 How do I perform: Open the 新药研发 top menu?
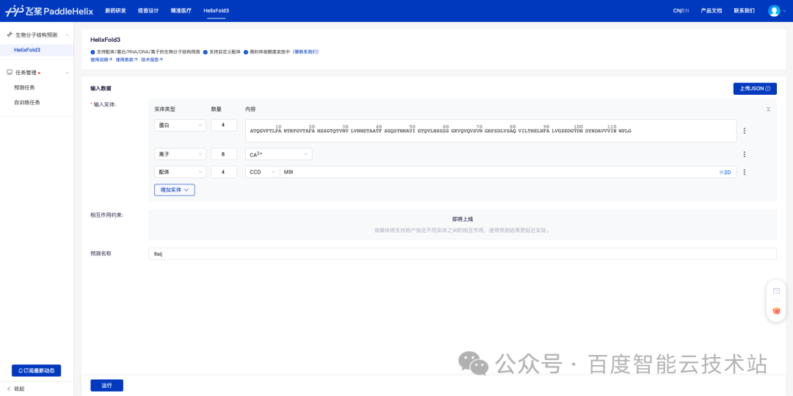tap(115, 10)
